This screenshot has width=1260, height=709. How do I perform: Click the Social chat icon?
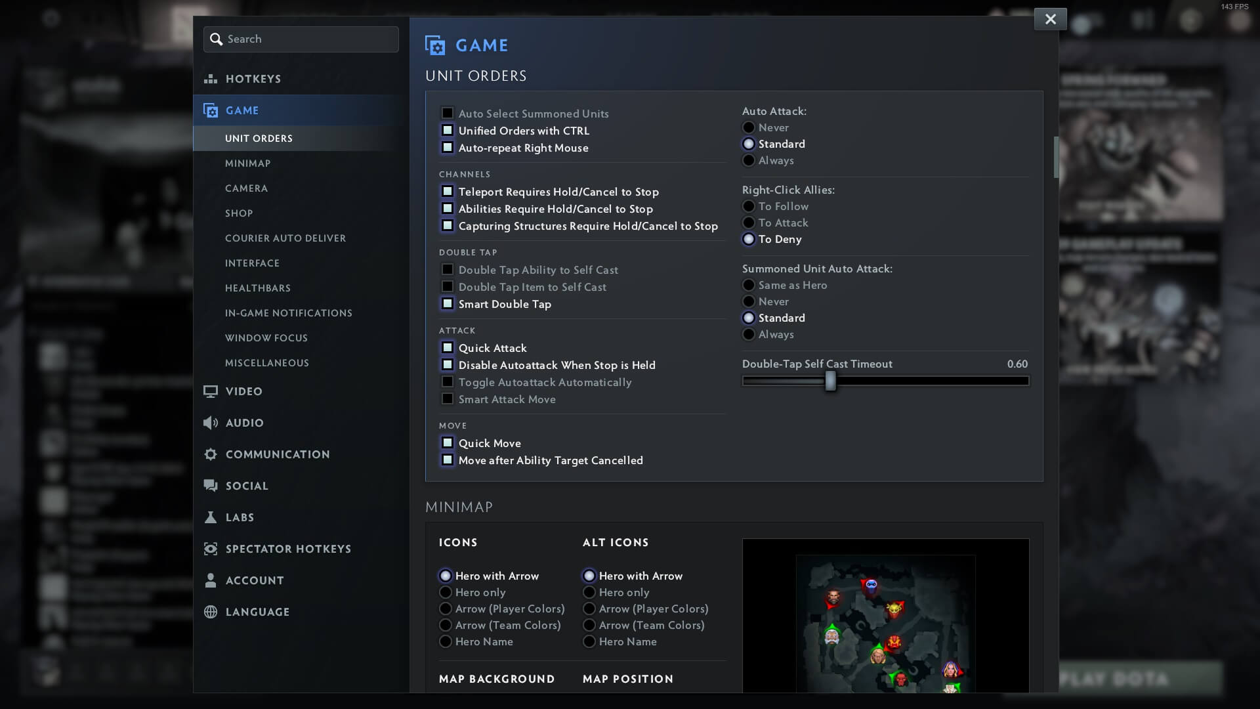211,486
